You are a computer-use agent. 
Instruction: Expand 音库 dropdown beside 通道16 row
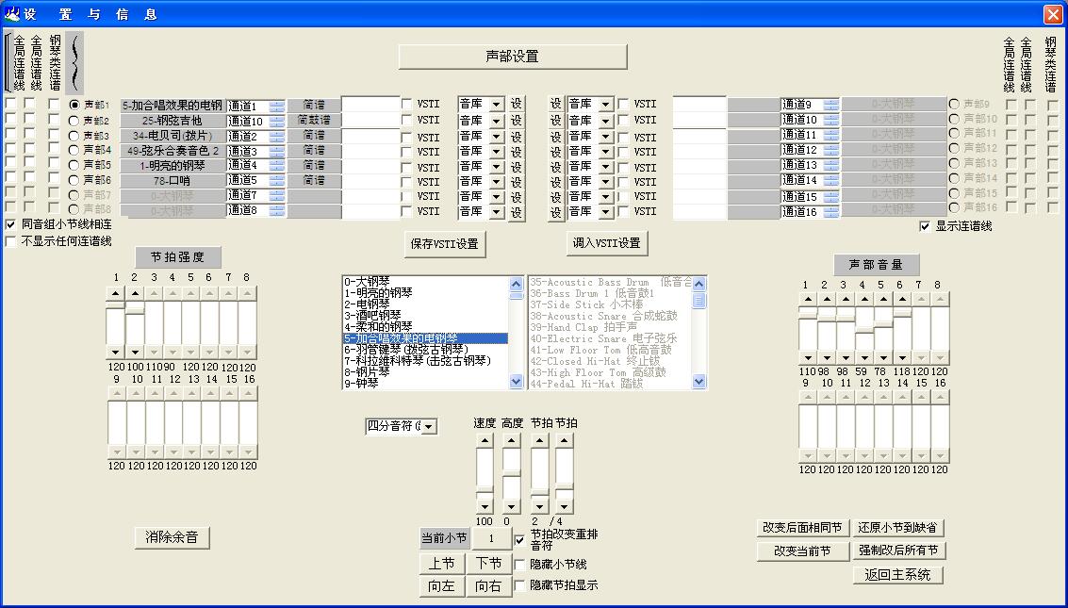[605, 212]
